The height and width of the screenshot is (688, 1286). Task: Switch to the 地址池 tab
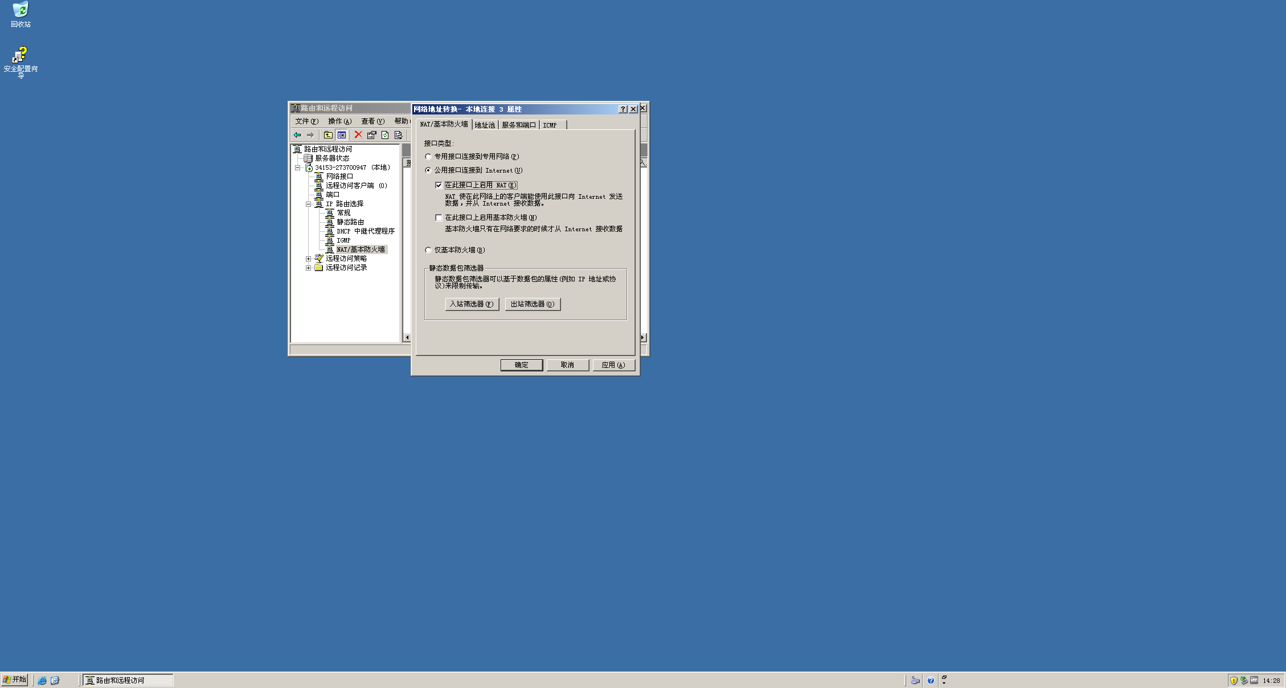485,125
